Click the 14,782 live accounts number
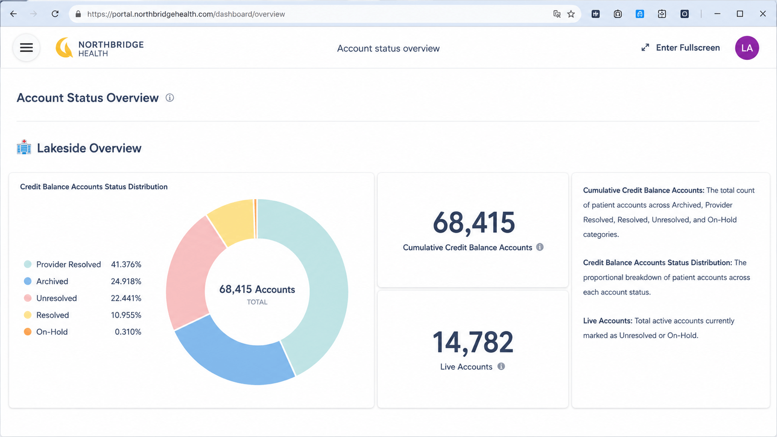 [x=473, y=342]
